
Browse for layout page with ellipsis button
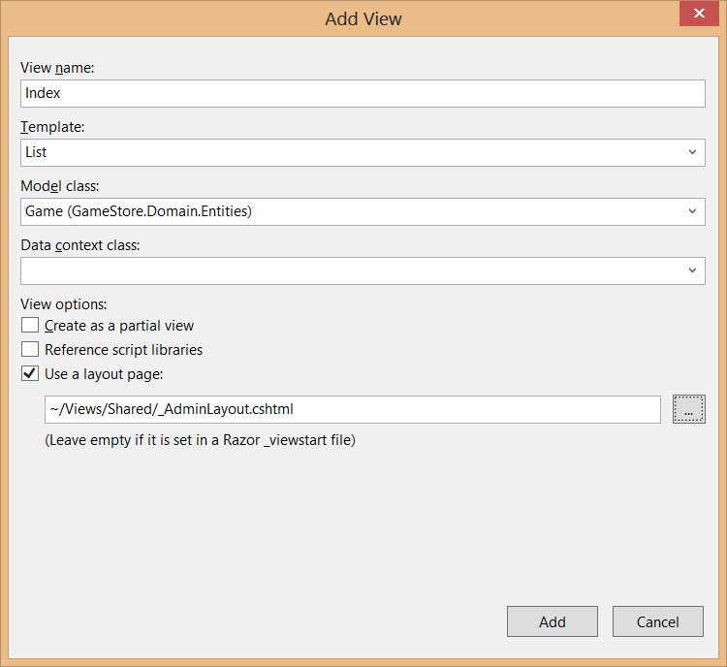click(x=689, y=409)
